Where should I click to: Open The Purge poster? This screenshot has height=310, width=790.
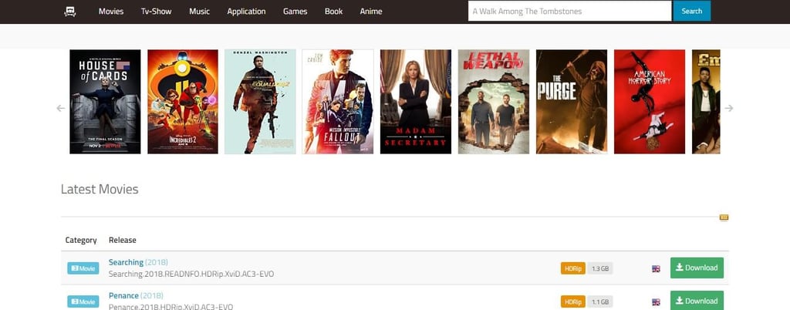click(572, 102)
